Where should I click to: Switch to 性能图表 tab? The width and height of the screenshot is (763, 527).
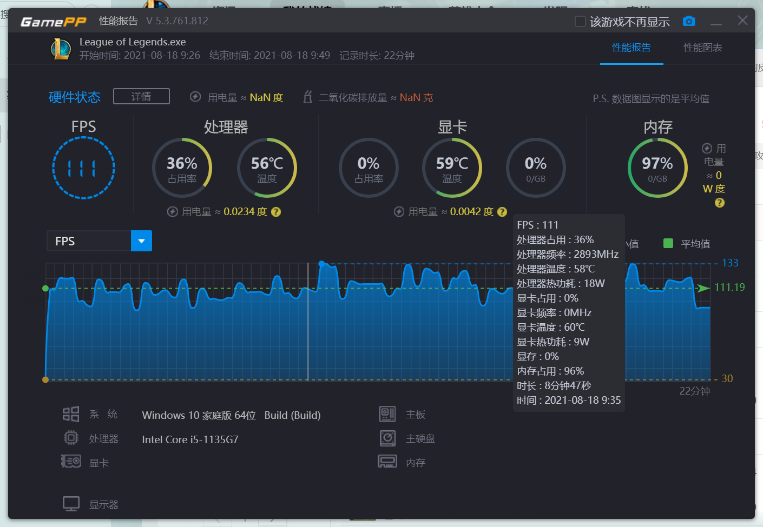(703, 48)
